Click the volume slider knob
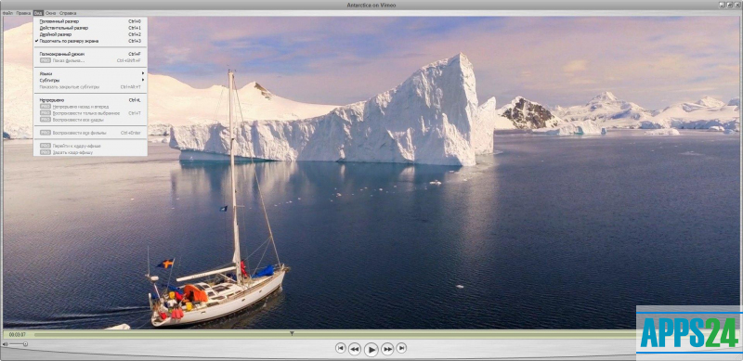The width and height of the screenshot is (743, 361). point(25,344)
